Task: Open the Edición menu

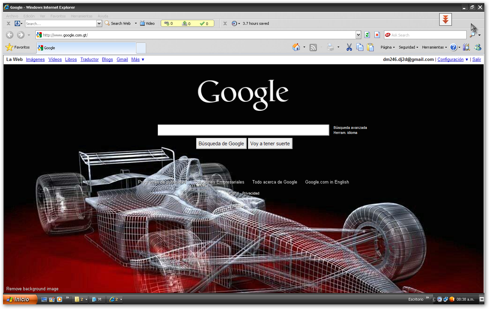Action: pyautogui.click(x=29, y=16)
